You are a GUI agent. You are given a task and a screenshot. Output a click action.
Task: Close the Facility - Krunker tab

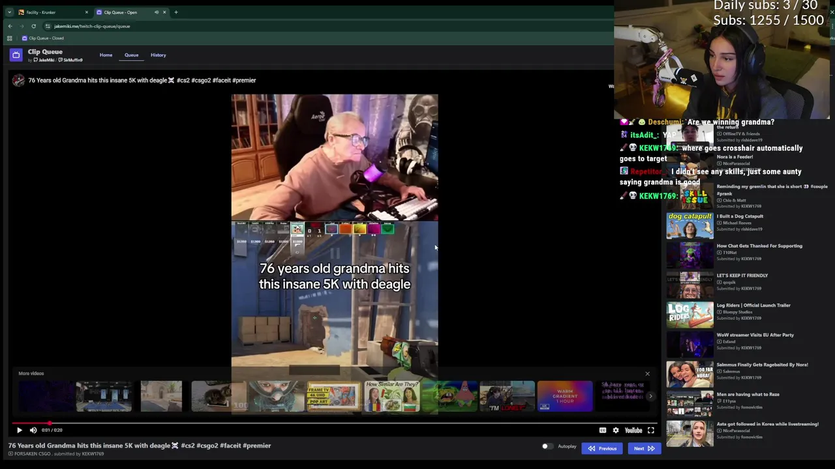click(x=86, y=12)
